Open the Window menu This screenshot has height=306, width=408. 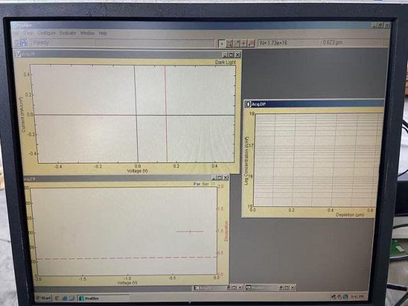87,34
